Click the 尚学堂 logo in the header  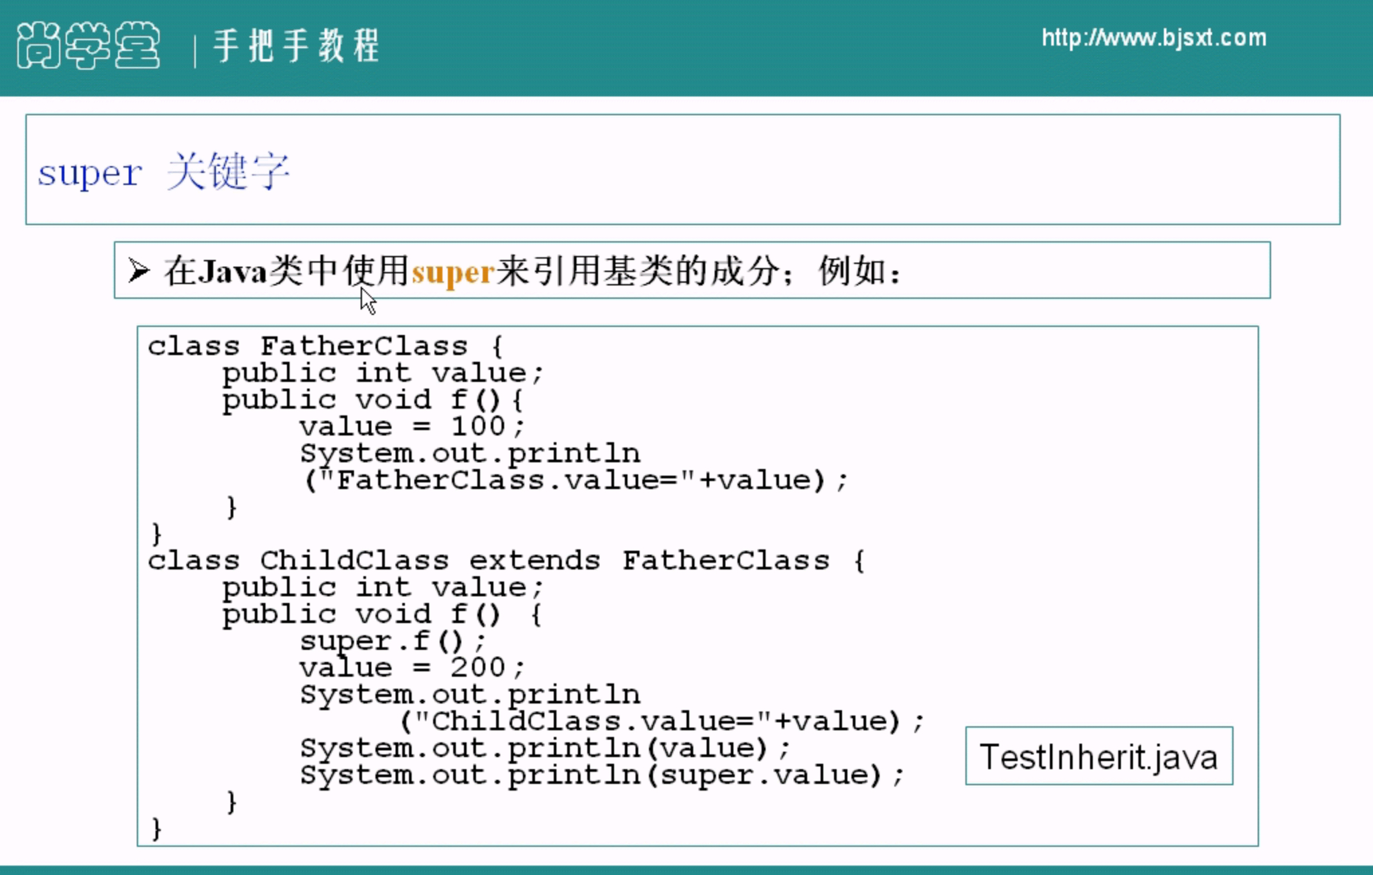(88, 46)
